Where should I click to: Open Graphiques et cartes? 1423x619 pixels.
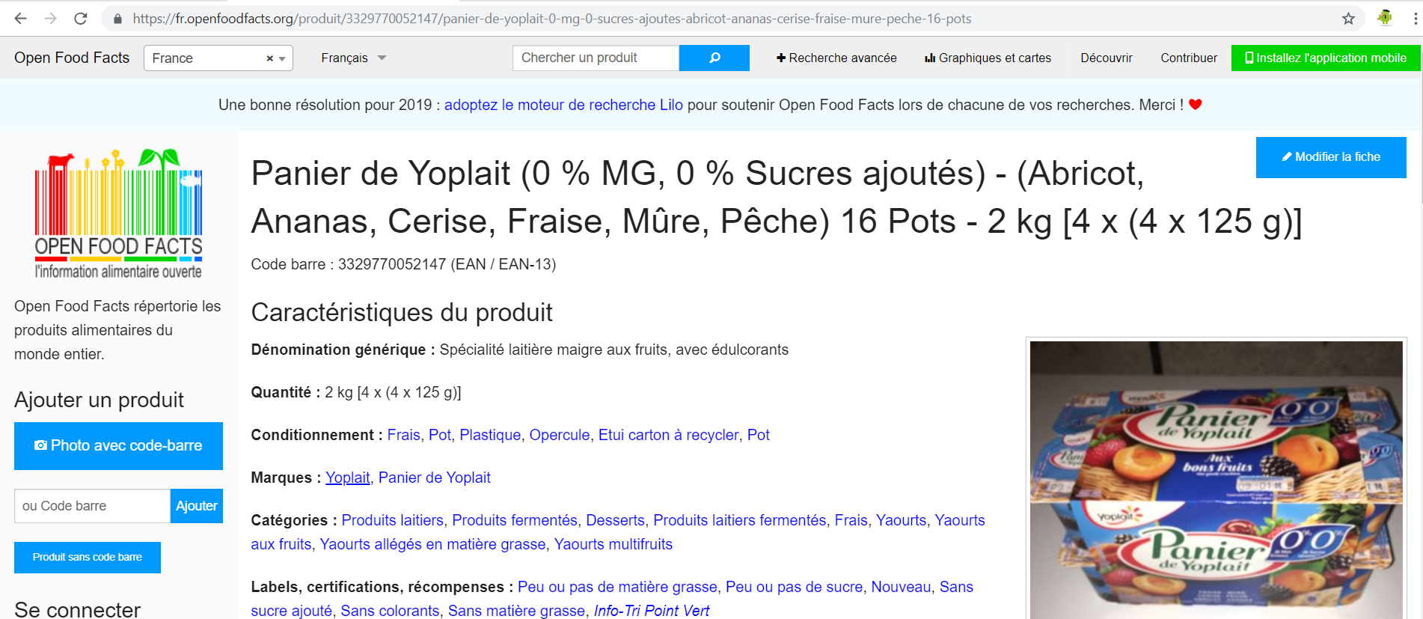click(x=988, y=58)
